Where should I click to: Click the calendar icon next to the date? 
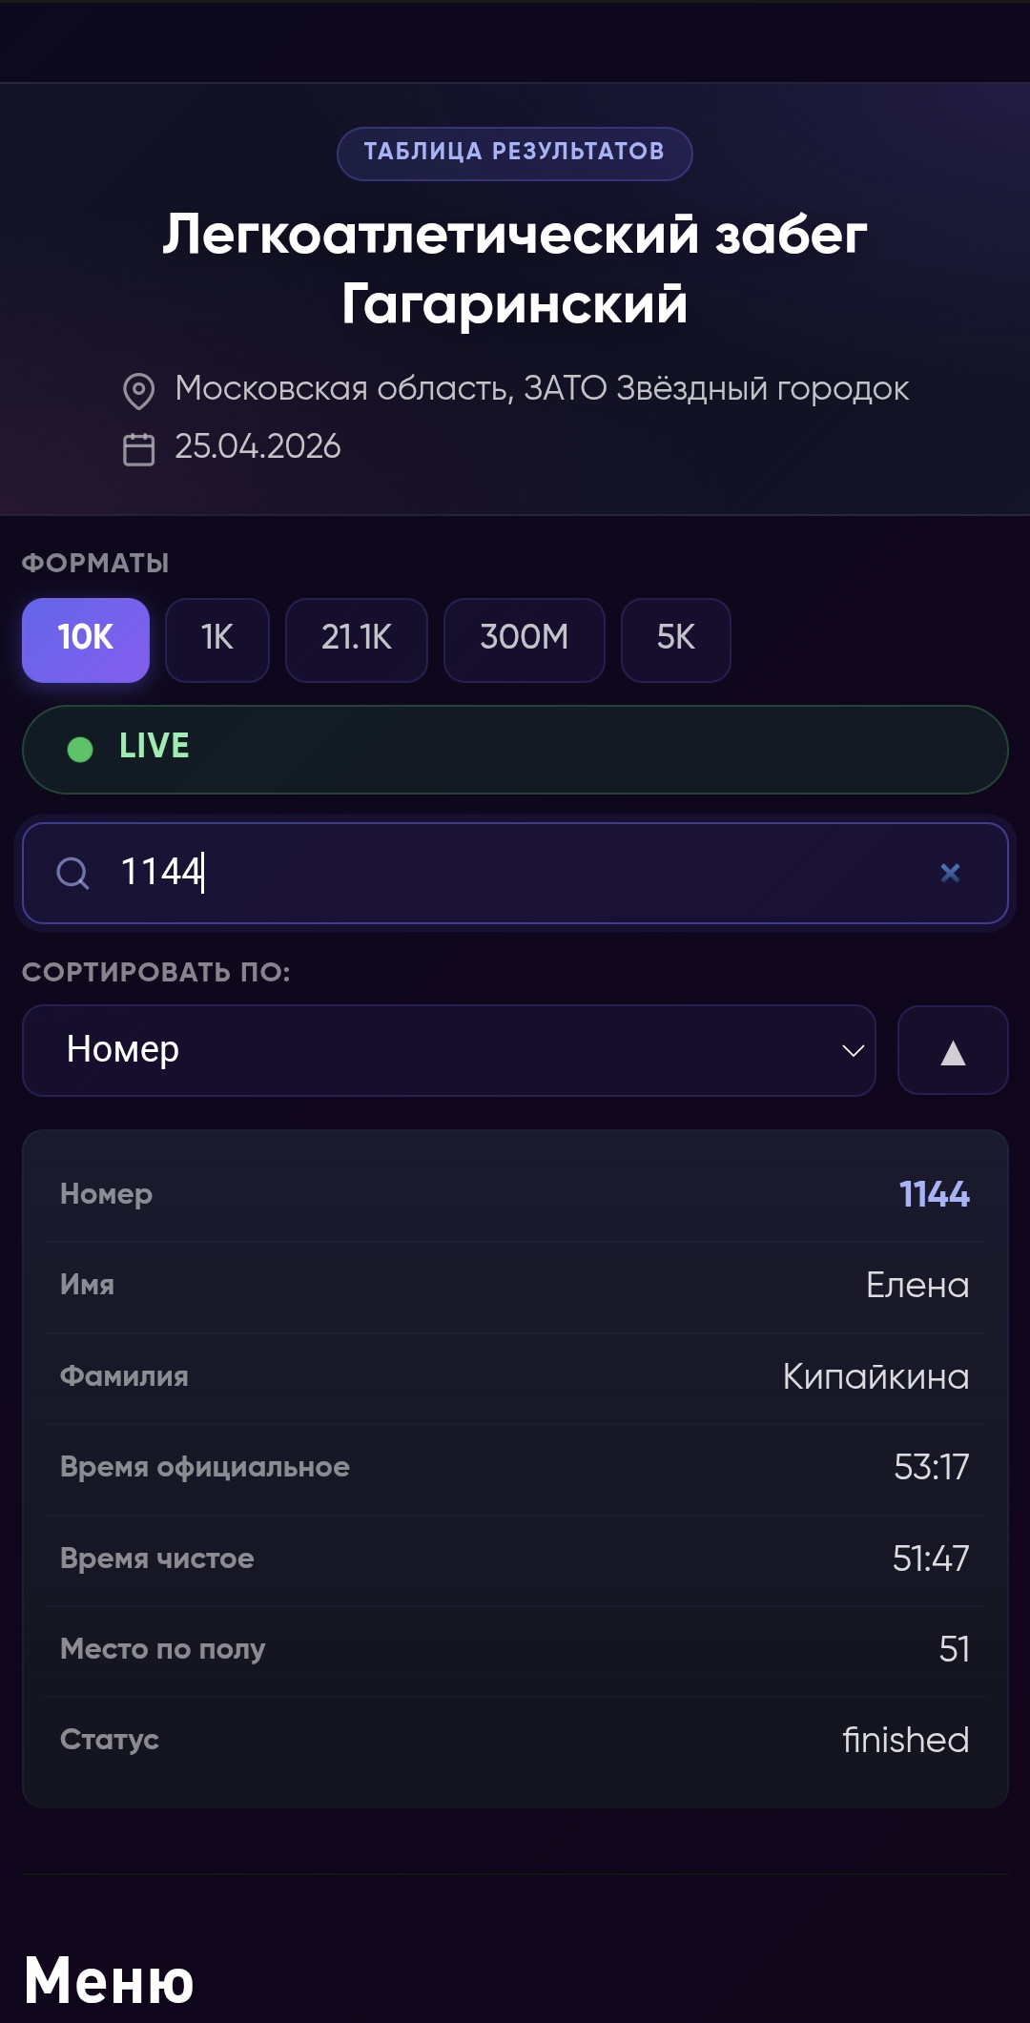[139, 448]
